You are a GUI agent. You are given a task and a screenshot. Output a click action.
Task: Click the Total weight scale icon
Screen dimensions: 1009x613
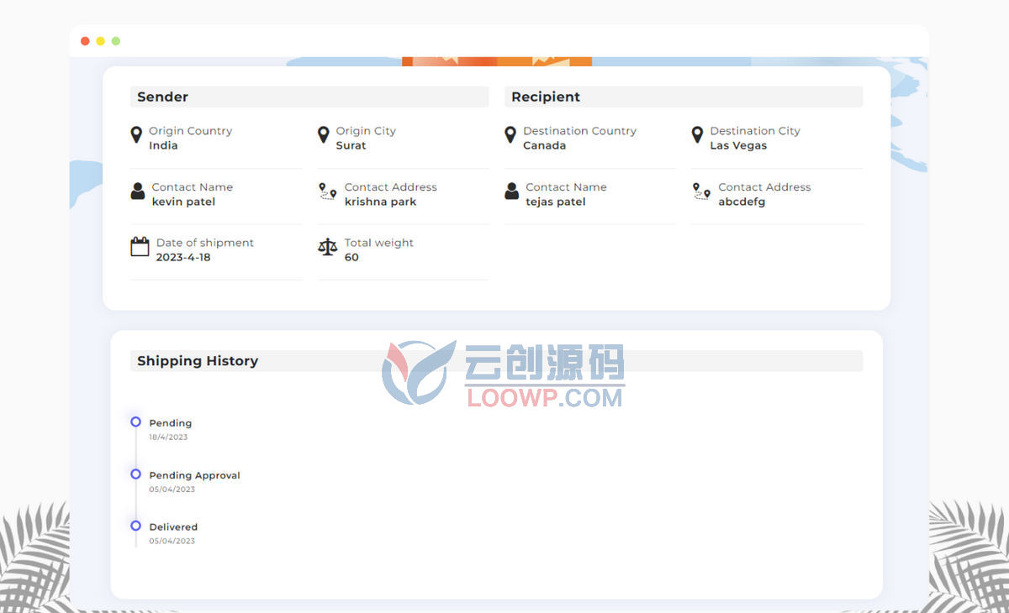pyautogui.click(x=328, y=247)
